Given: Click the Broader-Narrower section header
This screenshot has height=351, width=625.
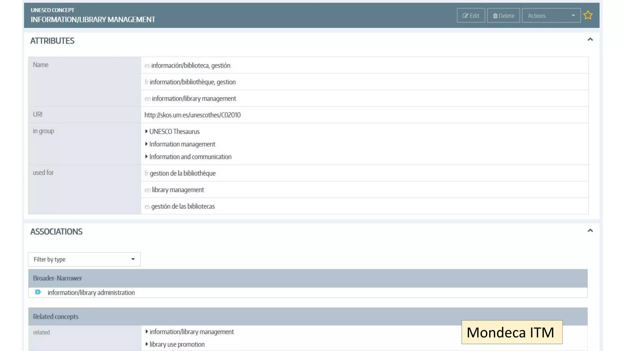Looking at the screenshot, I should click(57, 278).
